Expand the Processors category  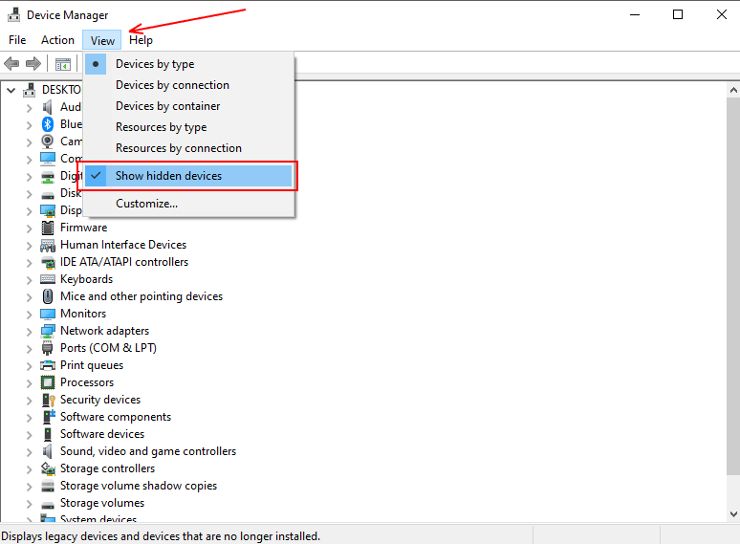(x=30, y=383)
